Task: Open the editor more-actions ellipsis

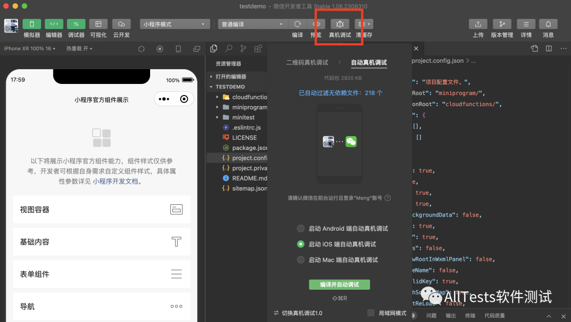Action: [x=564, y=49]
